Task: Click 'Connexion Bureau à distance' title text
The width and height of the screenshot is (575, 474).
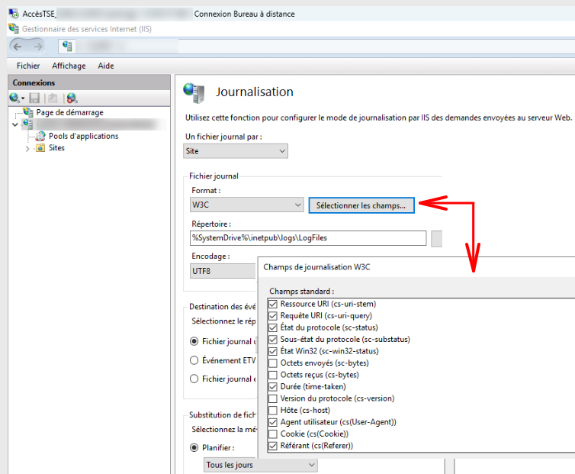Action: 244,14
